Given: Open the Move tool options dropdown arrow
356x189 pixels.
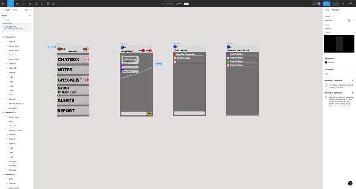Looking at the screenshot, I should point(12,4).
